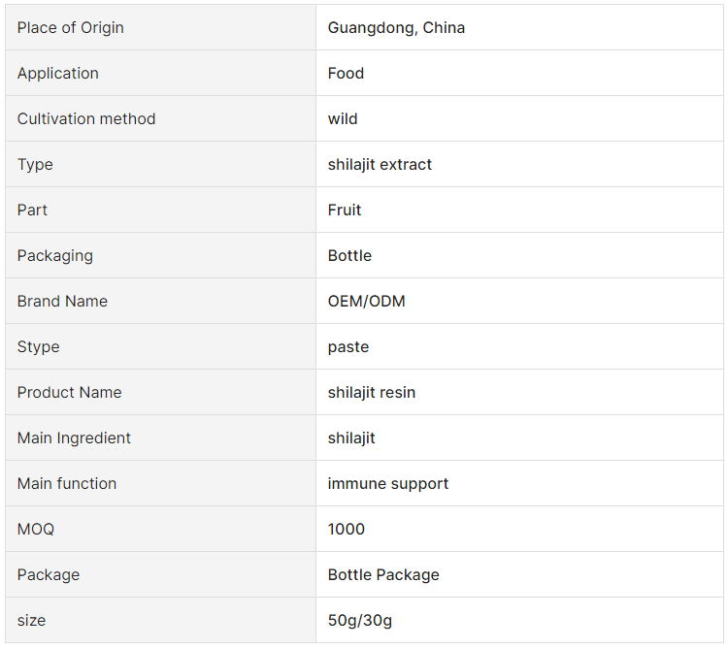Select the wild value text

[x=343, y=118]
